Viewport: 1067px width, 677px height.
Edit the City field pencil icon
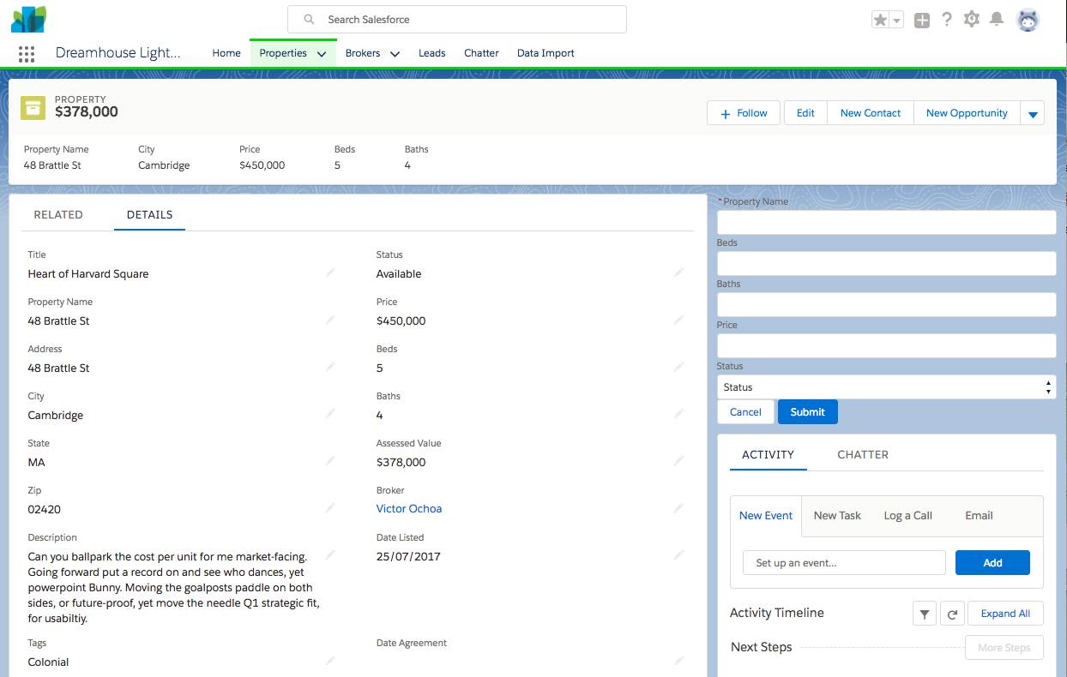coord(330,414)
